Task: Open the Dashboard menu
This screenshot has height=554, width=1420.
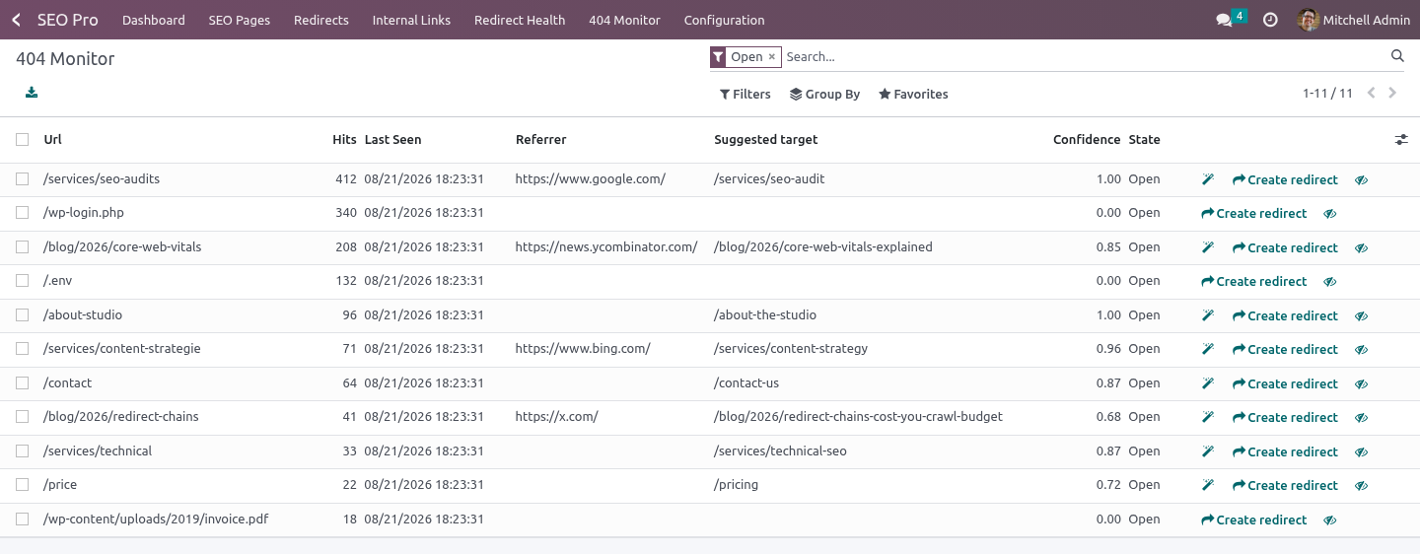Action: 154,20
